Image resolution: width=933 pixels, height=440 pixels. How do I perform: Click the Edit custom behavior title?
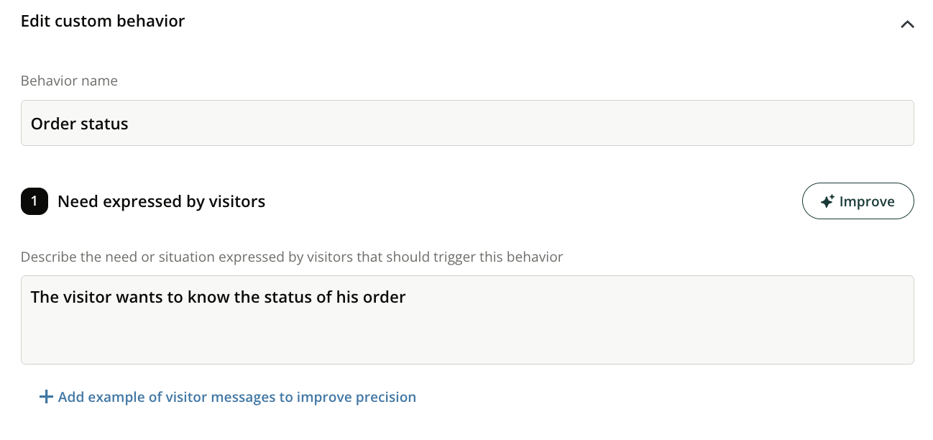click(x=103, y=22)
